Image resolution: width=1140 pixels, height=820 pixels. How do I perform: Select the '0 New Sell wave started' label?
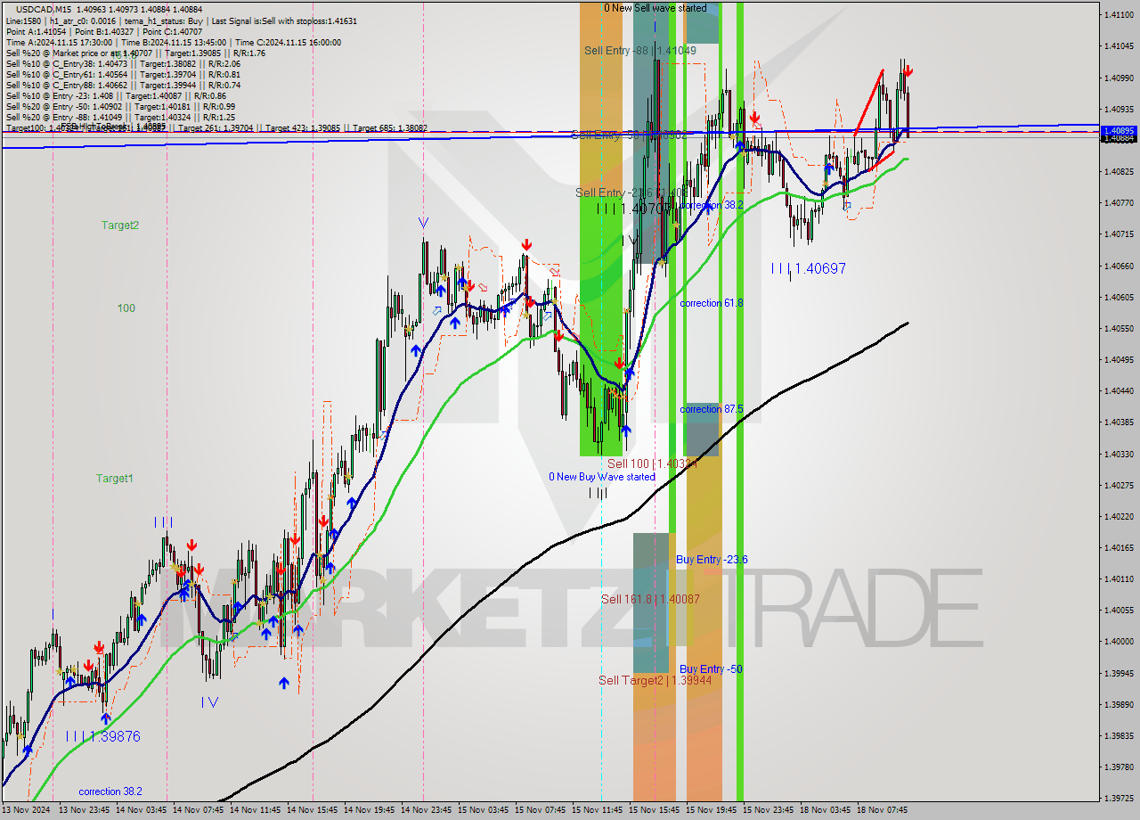(655, 8)
